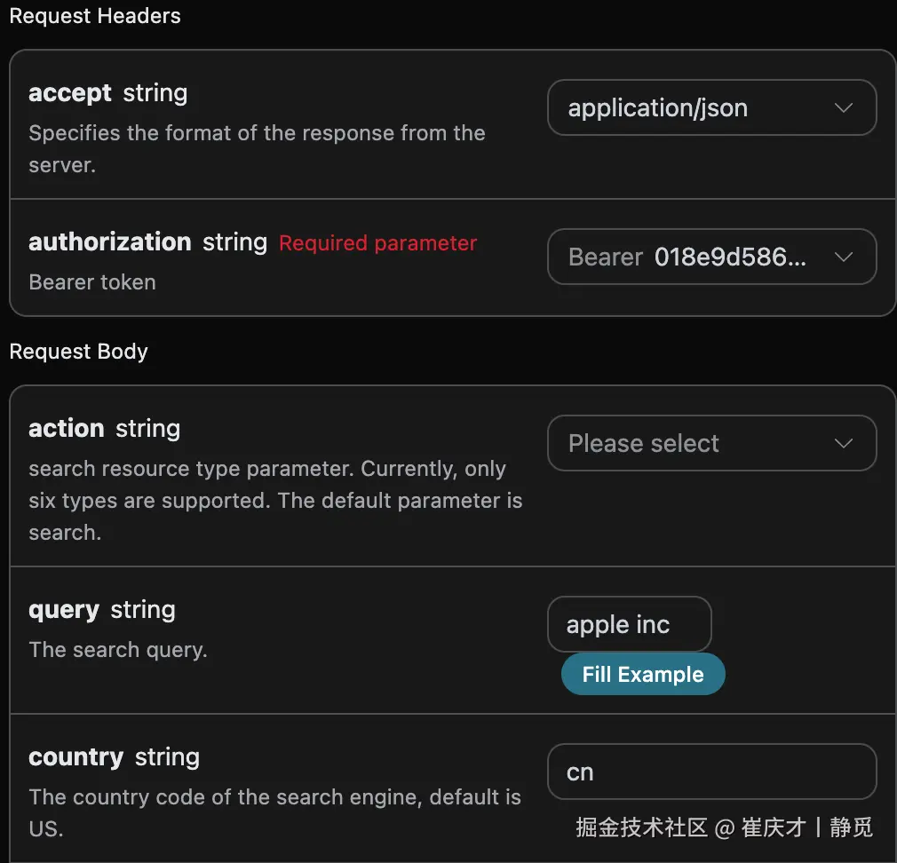Click the "Request Body" section heading
Image resolution: width=897 pixels, height=863 pixels.
coord(79,352)
